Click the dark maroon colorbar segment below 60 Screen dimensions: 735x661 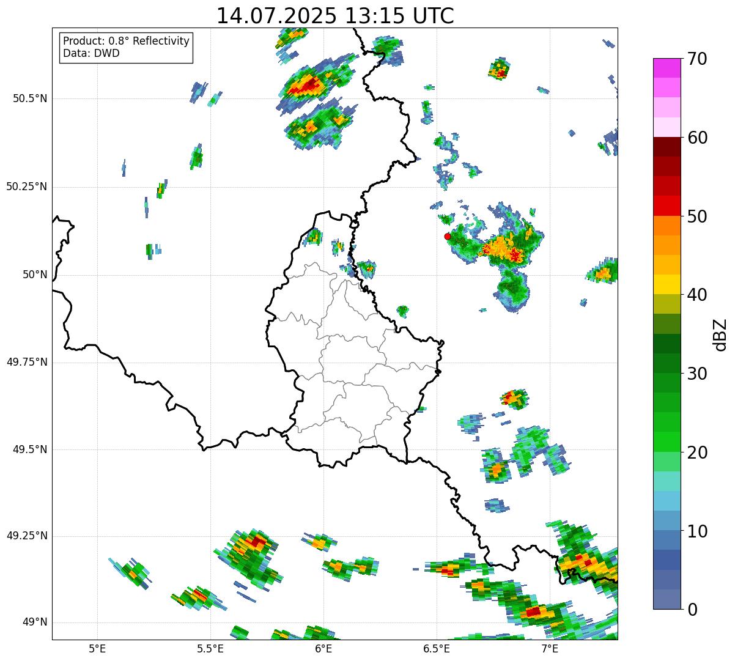pyautogui.click(x=667, y=147)
